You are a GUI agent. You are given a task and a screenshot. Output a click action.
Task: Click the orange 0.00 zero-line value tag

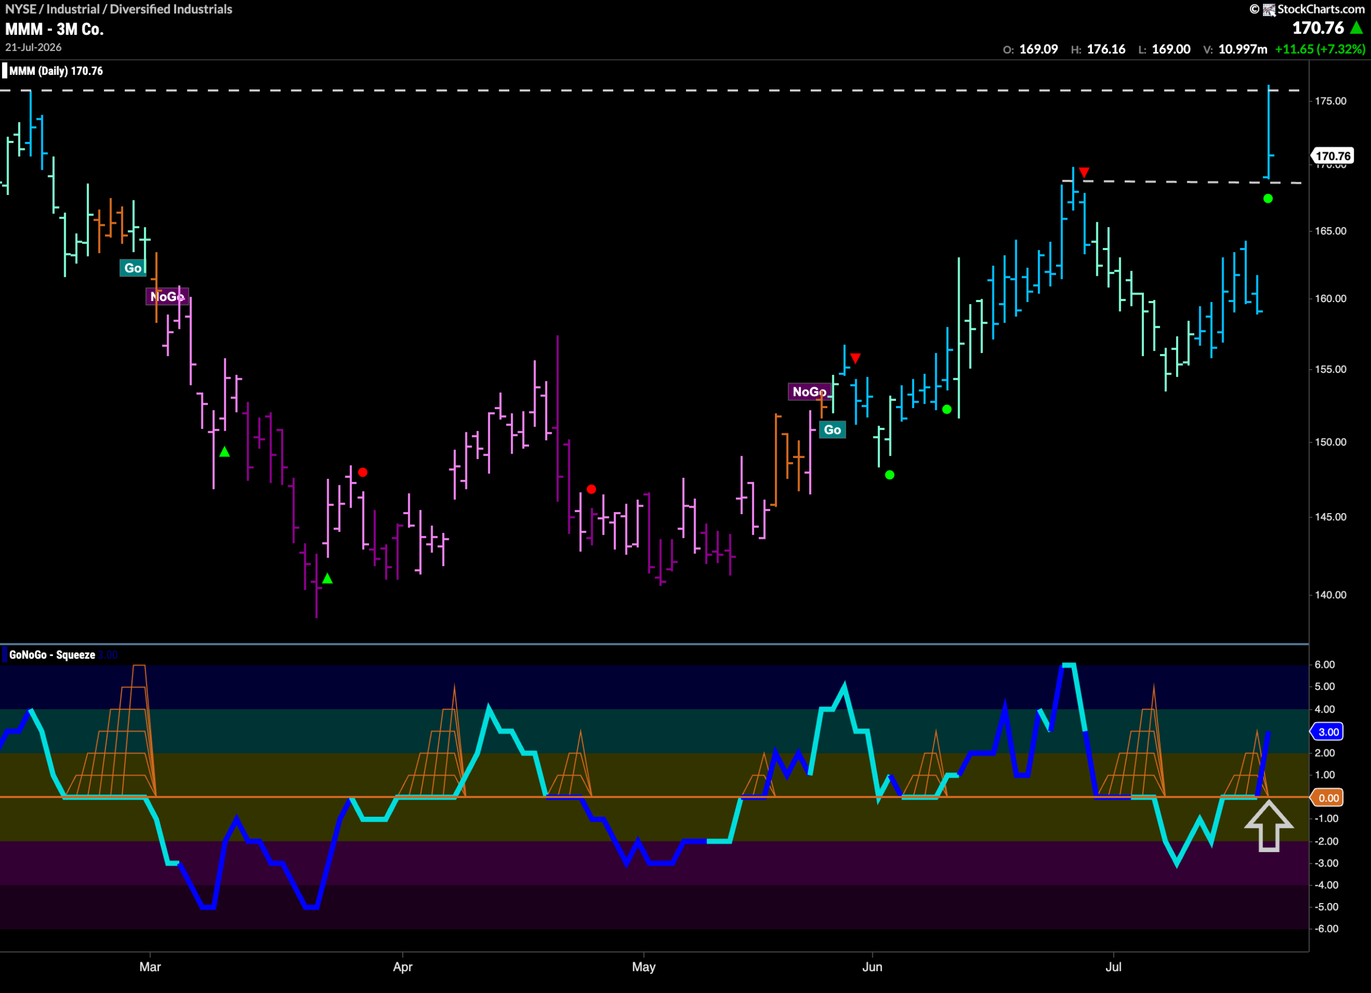click(1328, 798)
